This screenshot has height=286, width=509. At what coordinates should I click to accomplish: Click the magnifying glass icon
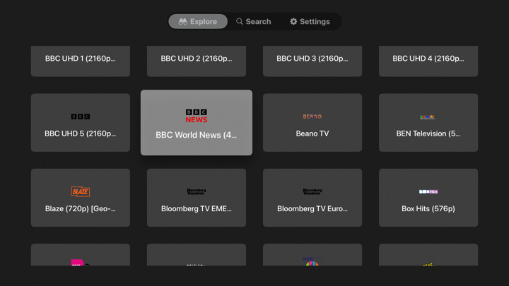pyautogui.click(x=239, y=21)
